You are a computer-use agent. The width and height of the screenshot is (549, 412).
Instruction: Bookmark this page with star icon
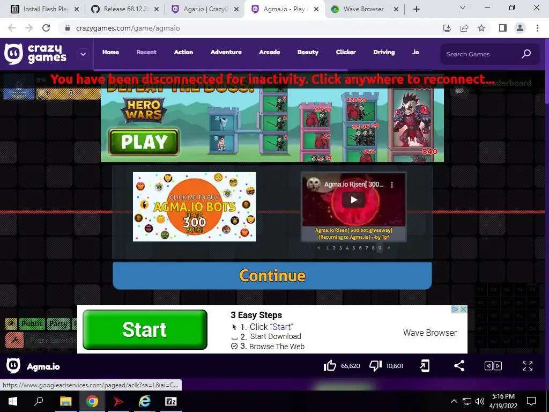[481, 28]
